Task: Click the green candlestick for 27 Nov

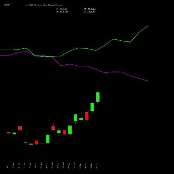Action: tap(70, 130)
